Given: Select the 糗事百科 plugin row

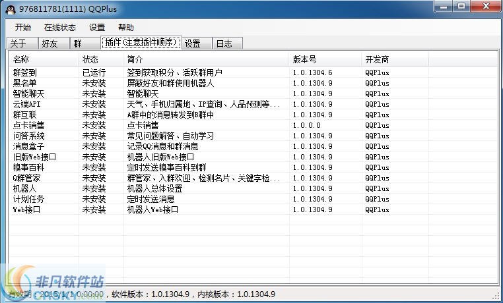Looking at the screenshot, I should click(x=253, y=168).
